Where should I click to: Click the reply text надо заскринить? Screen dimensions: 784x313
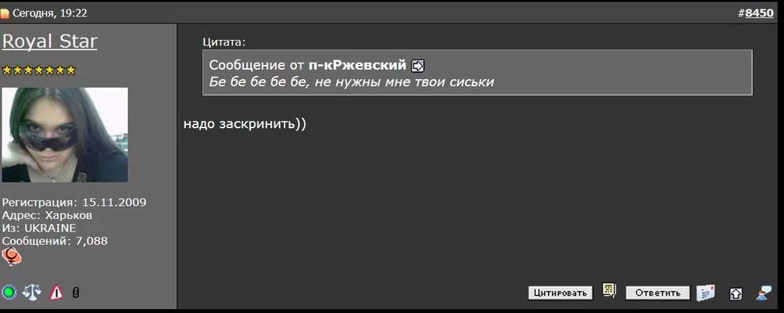pyautogui.click(x=245, y=124)
